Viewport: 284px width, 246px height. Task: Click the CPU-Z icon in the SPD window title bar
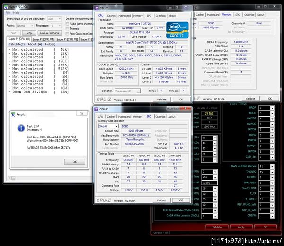97,109
